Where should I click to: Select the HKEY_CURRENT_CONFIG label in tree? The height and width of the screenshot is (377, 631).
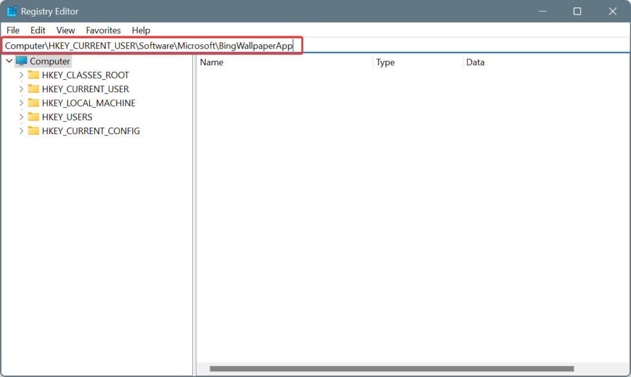91,131
